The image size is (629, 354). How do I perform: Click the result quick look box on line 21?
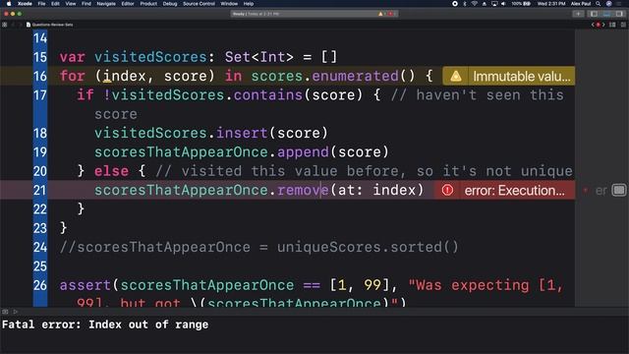[619, 190]
